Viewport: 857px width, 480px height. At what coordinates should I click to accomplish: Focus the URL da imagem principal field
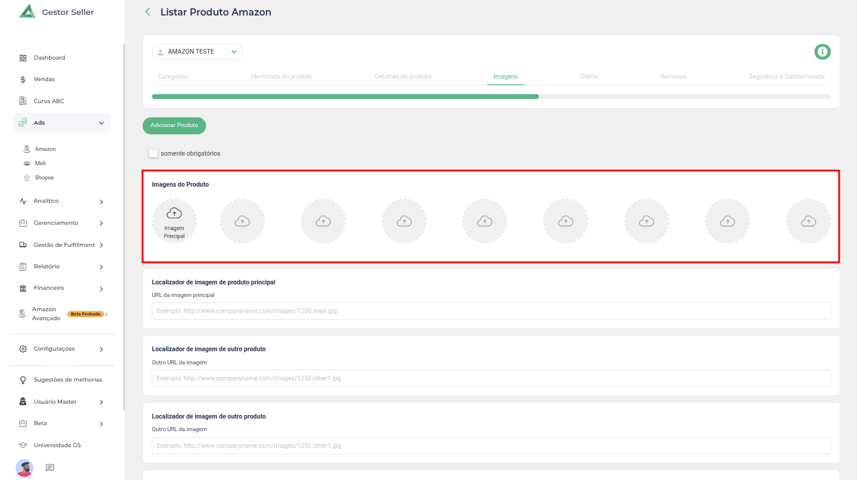click(x=491, y=311)
